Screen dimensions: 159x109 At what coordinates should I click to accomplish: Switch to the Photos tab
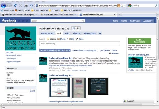77,34
